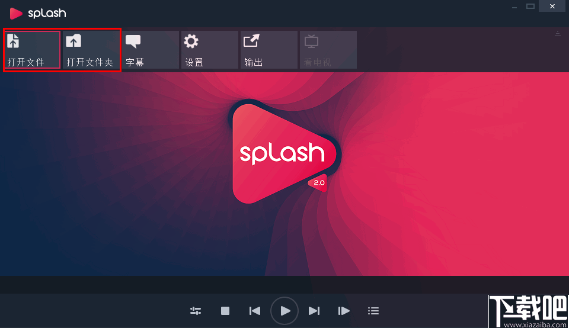569x328 pixels.
Task: Show the playlist with the list icon
Action: [373, 311]
